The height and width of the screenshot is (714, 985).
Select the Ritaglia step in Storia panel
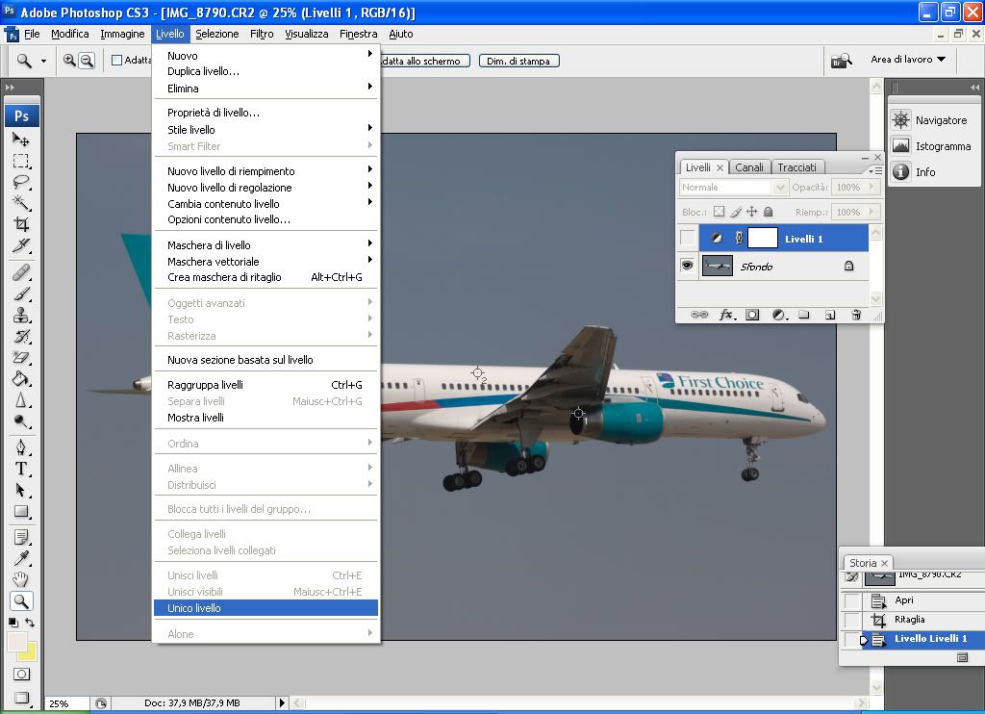(x=909, y=620)
